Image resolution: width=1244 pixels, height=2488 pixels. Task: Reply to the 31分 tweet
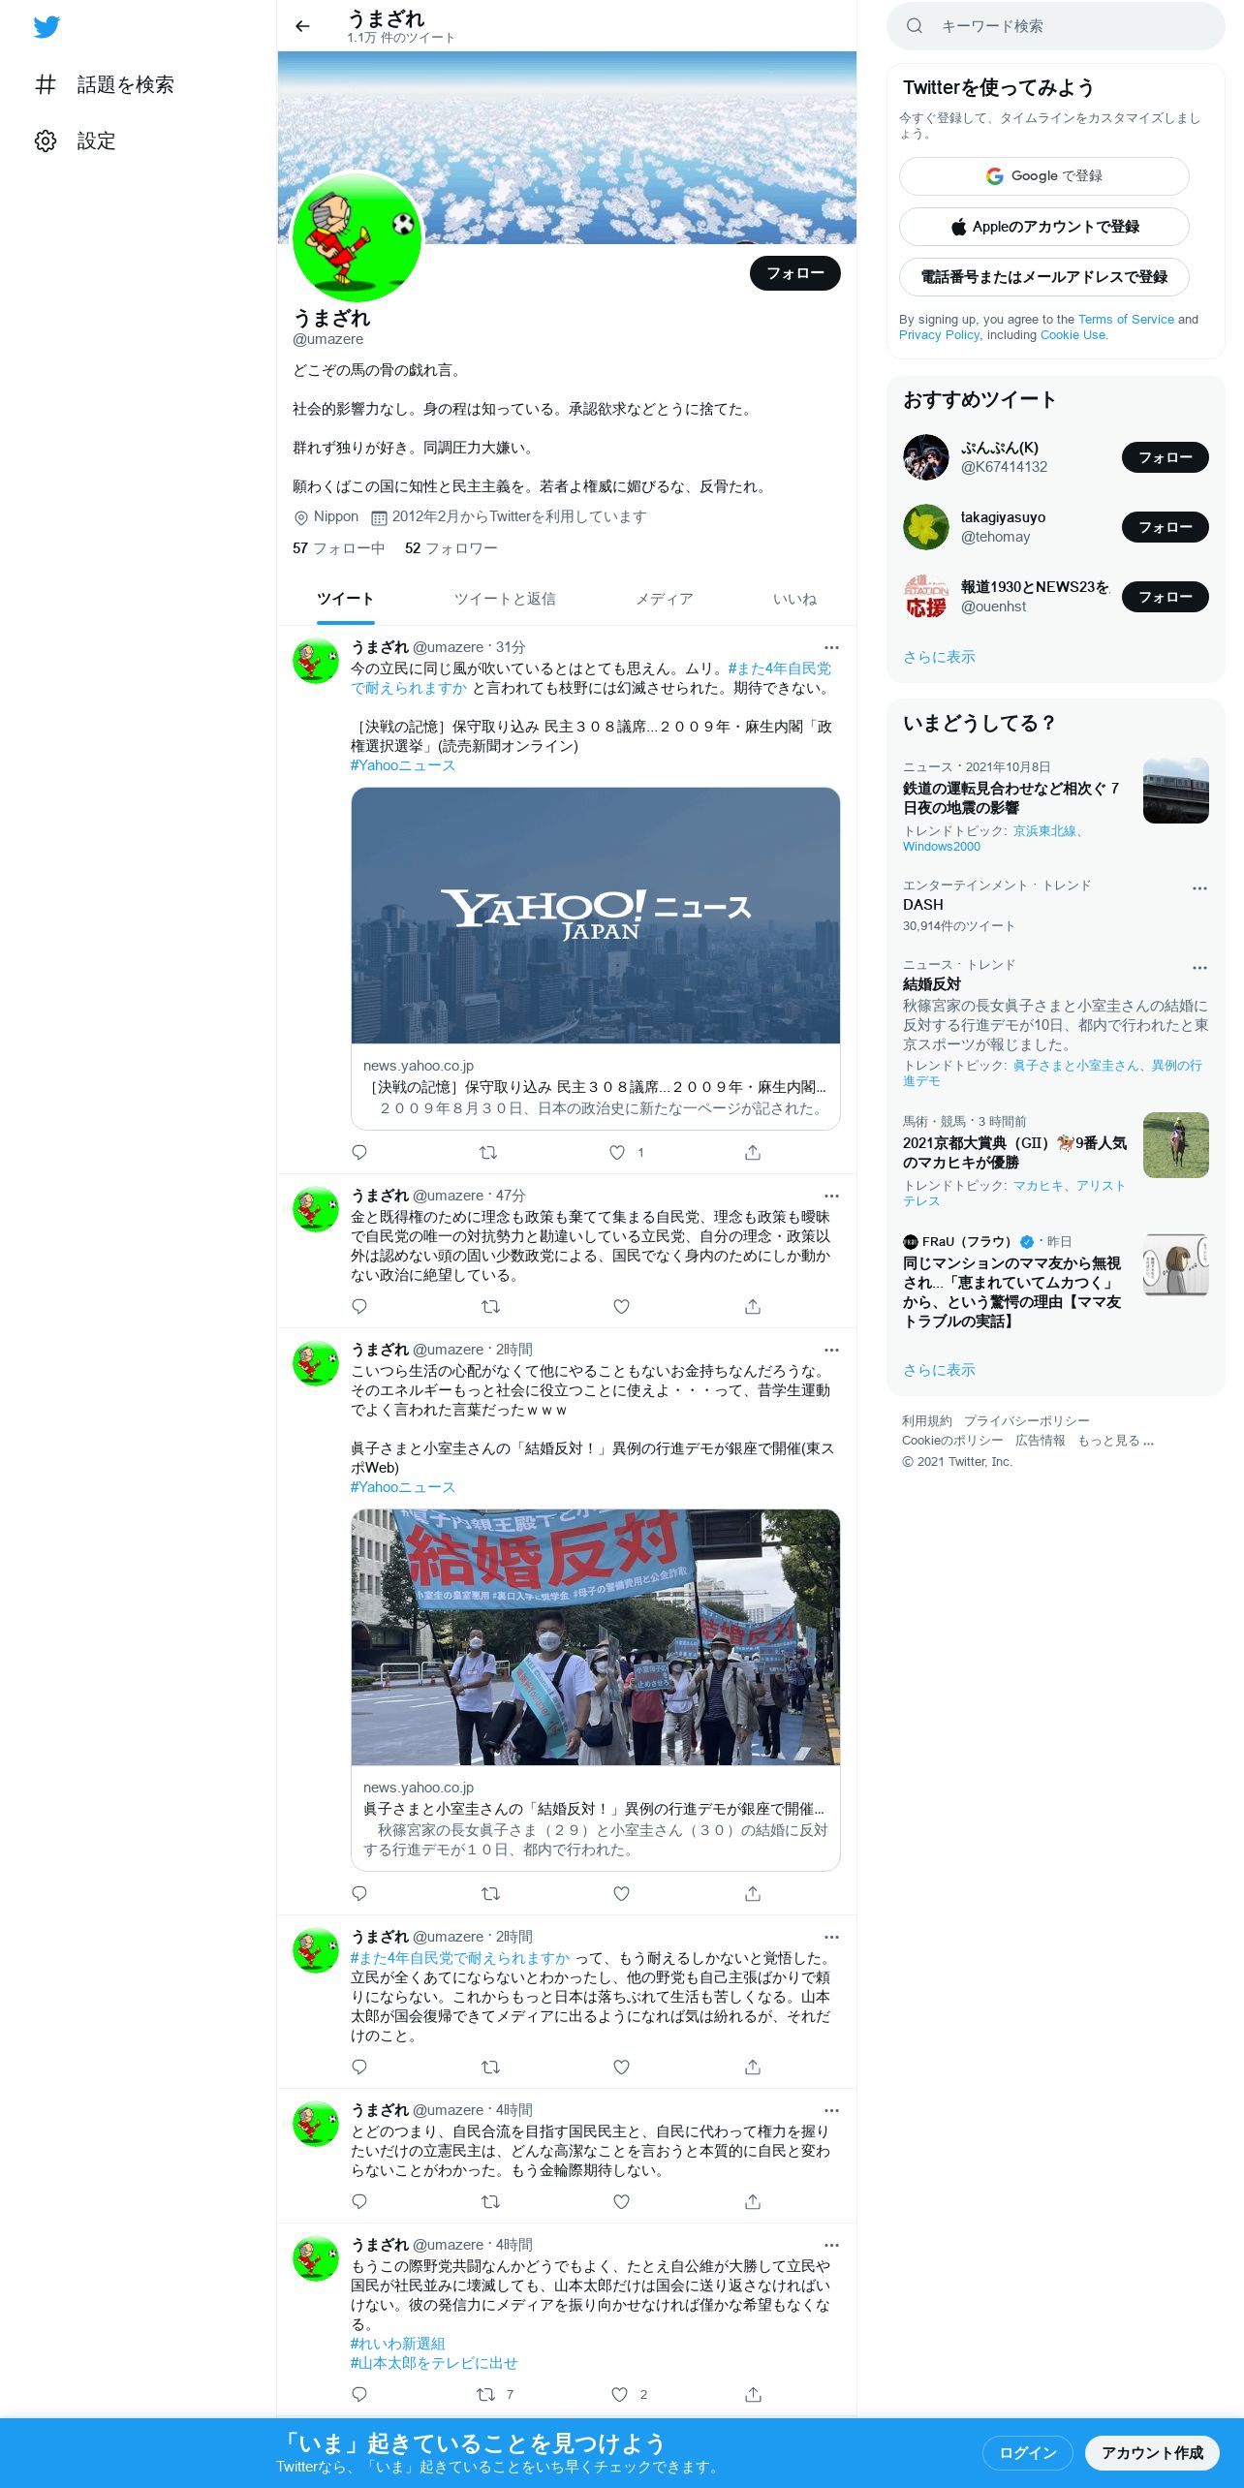(x=359, y=1152)
